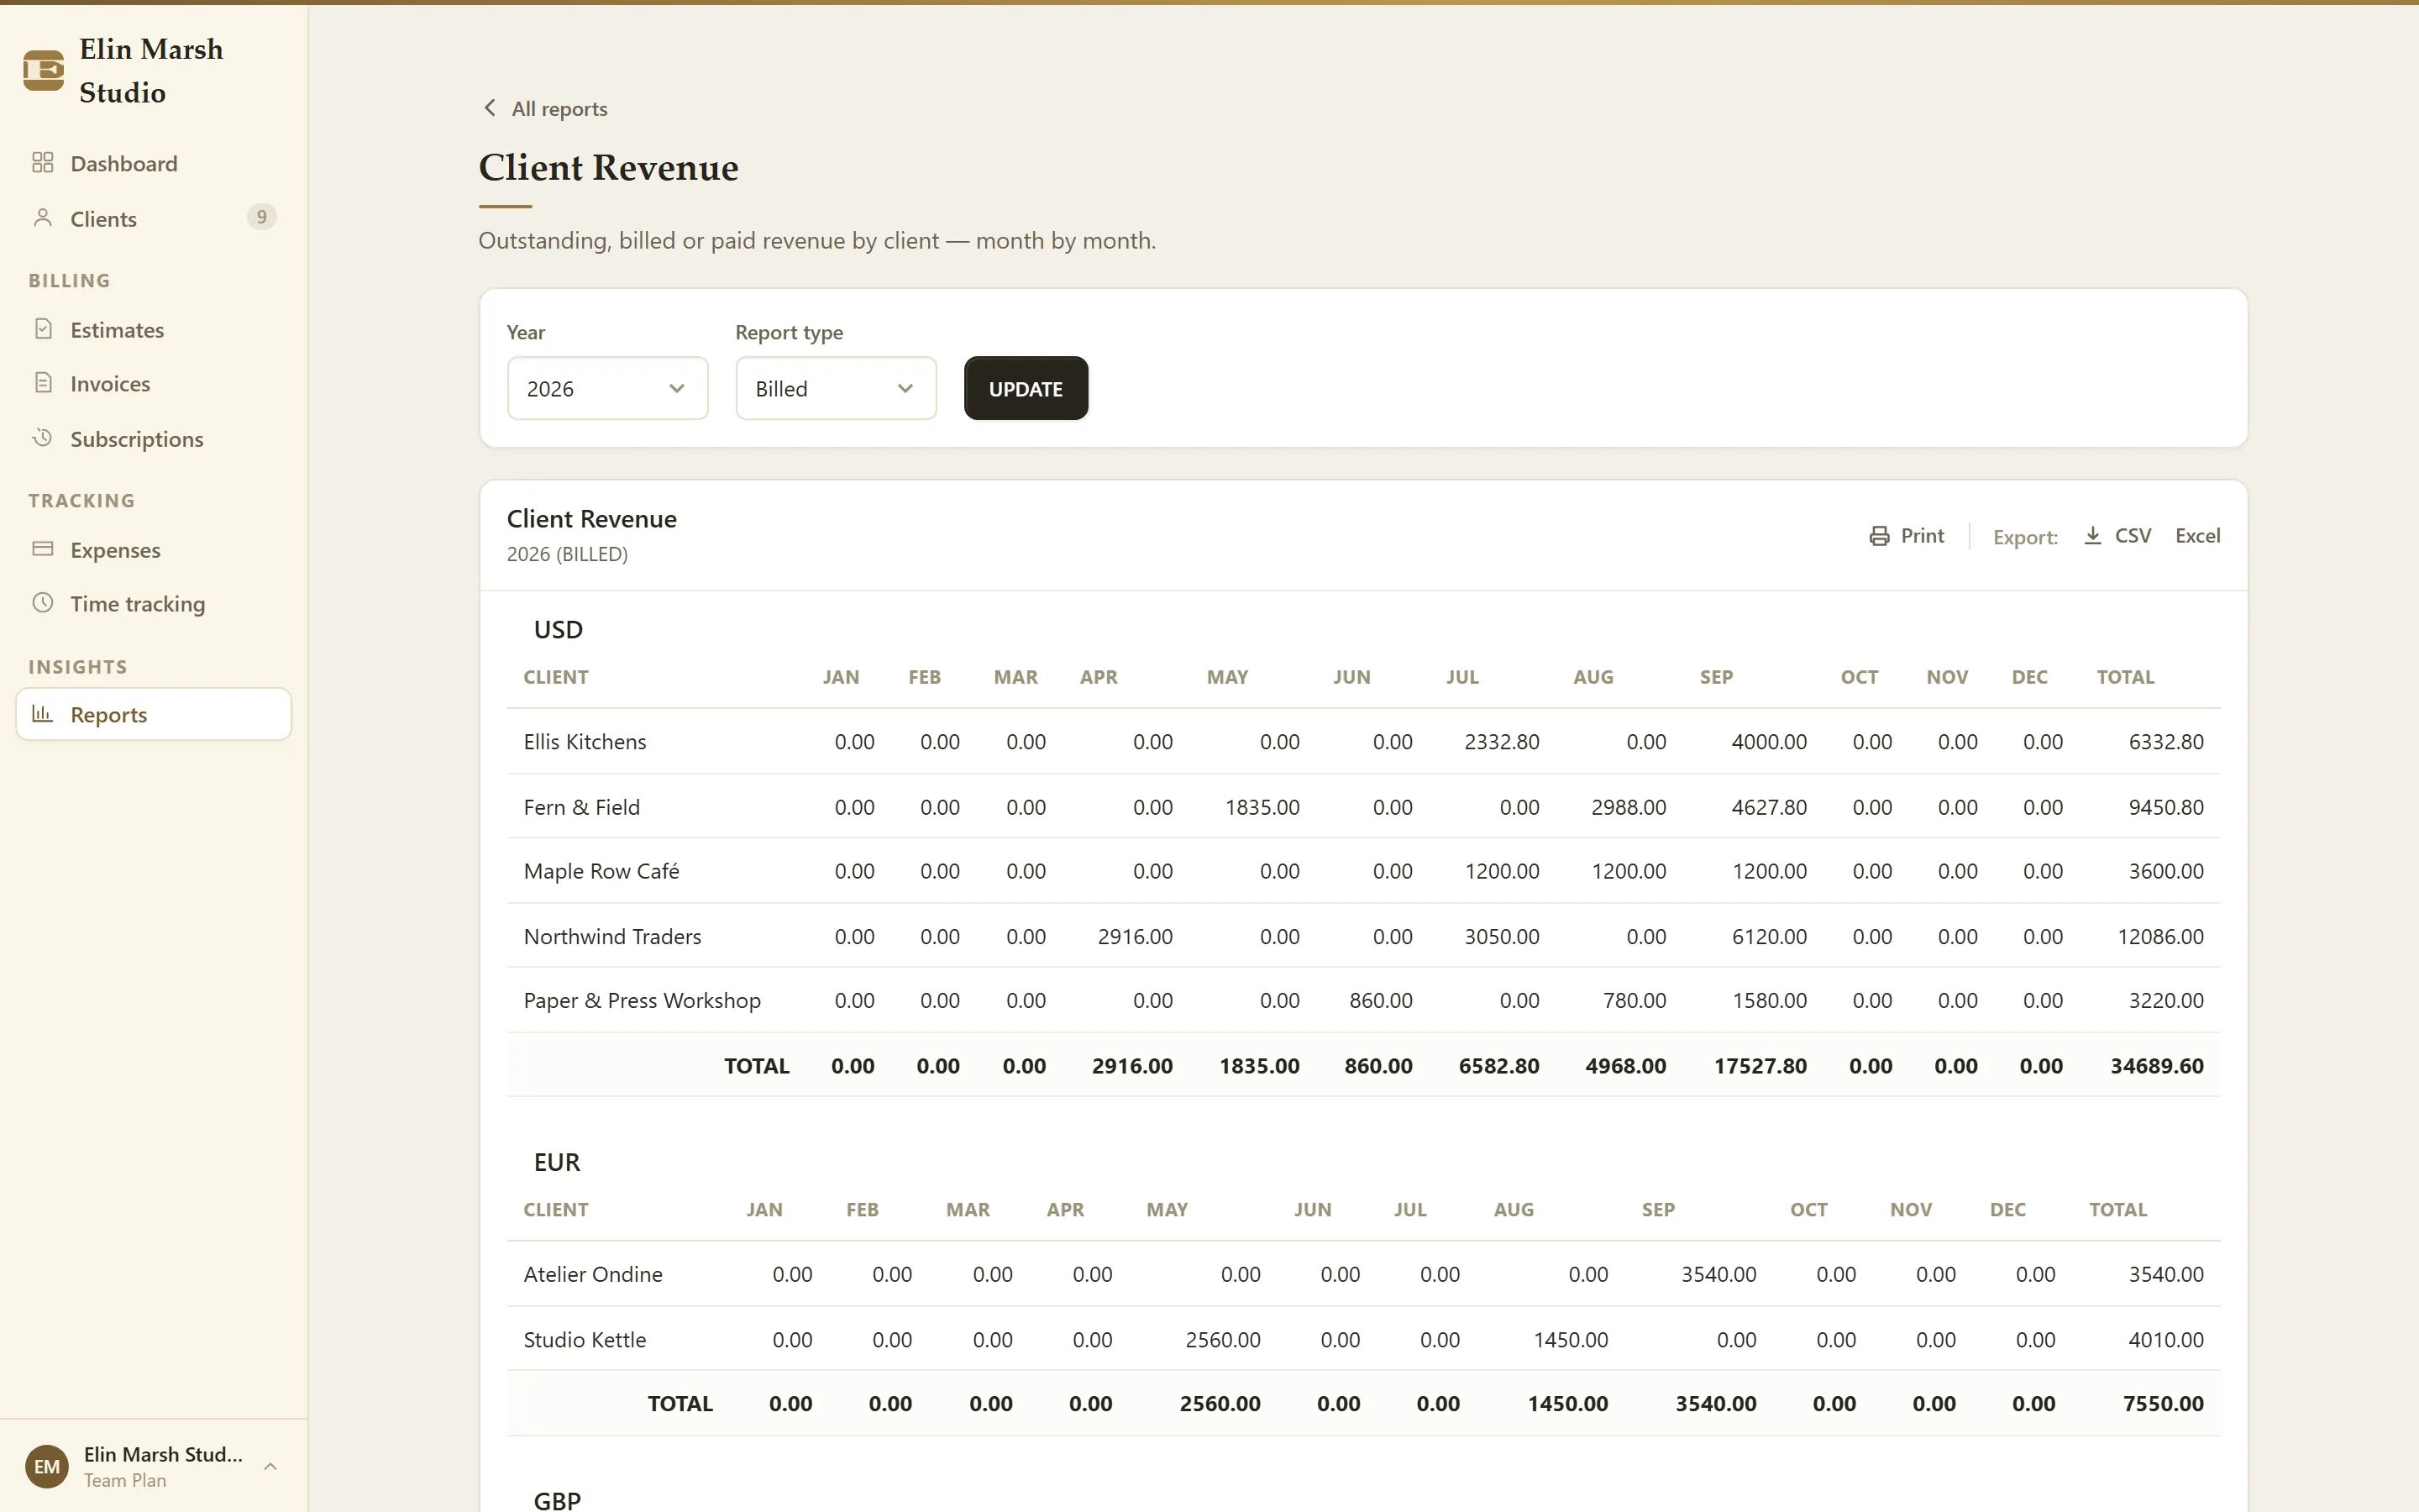The width and height of the screenshot is (2419, 1512).
Task: Click the Paper & Press Workshop client name
Action: coord(642,1001)
